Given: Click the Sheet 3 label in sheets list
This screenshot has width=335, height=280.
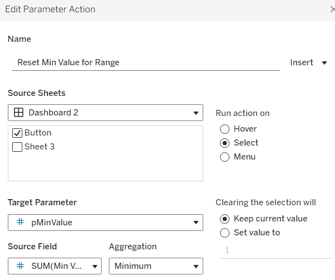Looking at the screenshot, I should tap(39, 147).
